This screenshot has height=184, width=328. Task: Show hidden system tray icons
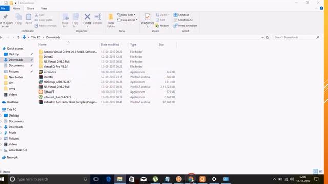[275, 179]
